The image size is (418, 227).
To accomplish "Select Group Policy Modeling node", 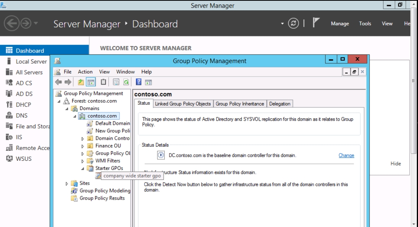I will pyautogui.click(x=105, y=190).
